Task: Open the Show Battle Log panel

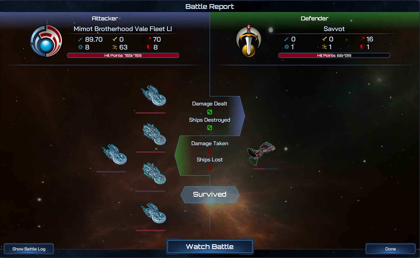Action: [29, 249]
